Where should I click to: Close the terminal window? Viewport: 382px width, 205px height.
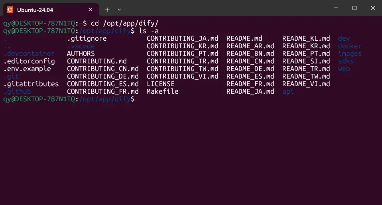(x=372, y=8)
